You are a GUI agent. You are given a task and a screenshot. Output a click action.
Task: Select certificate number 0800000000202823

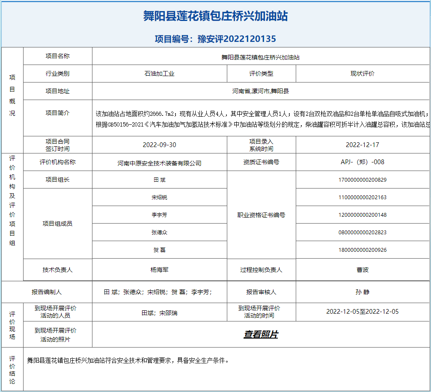(x=362, y=233)
